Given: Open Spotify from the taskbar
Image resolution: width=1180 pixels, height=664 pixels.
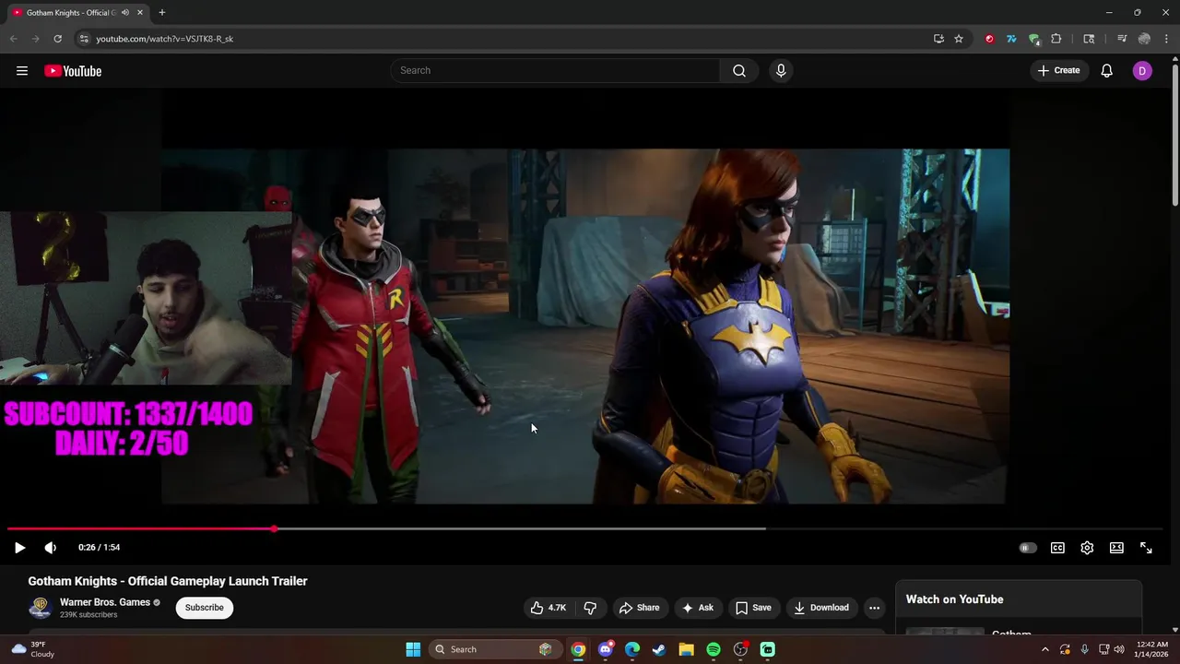Looking at the screenshot, I should [x=714, y=649].
